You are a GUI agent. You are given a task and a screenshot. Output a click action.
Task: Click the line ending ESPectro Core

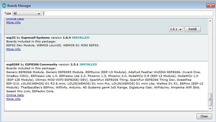click(x=30, y=91)
